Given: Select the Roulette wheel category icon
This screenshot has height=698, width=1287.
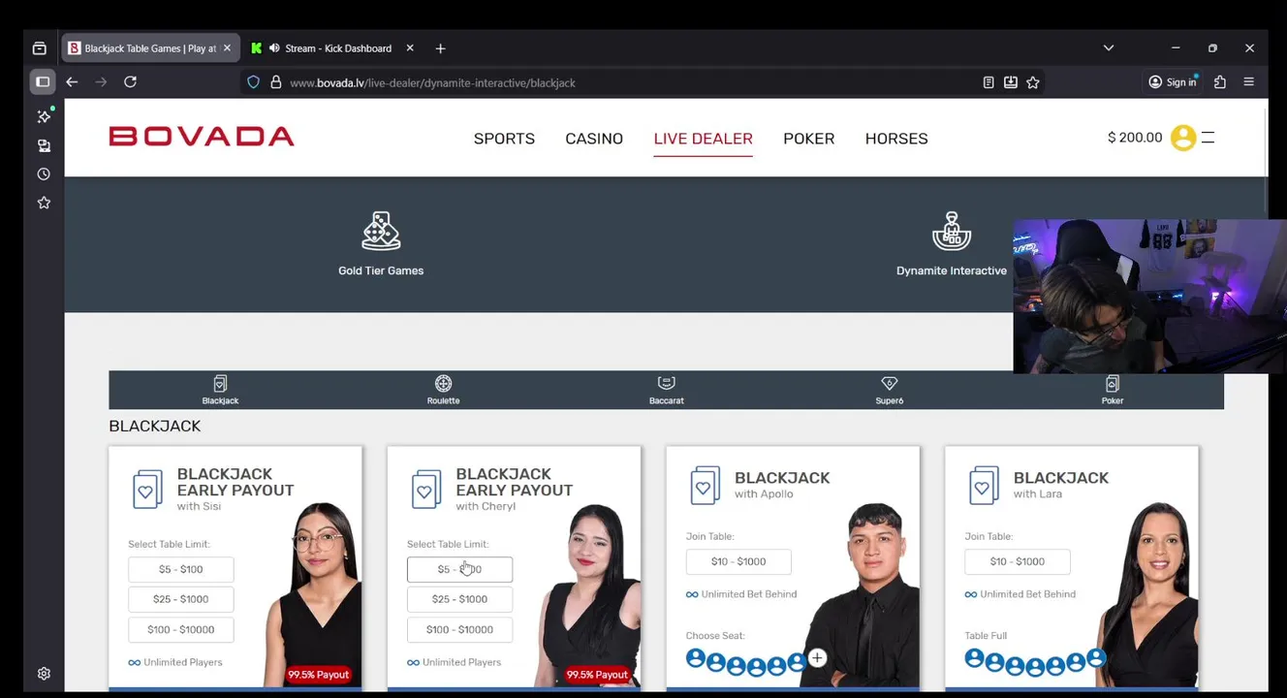Looking at the screenshot, I should [x=443, y=383].
